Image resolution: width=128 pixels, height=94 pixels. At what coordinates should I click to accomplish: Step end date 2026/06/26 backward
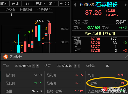tap(75, 66)
